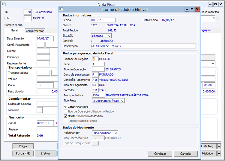Click the Efetivar button

46,154
